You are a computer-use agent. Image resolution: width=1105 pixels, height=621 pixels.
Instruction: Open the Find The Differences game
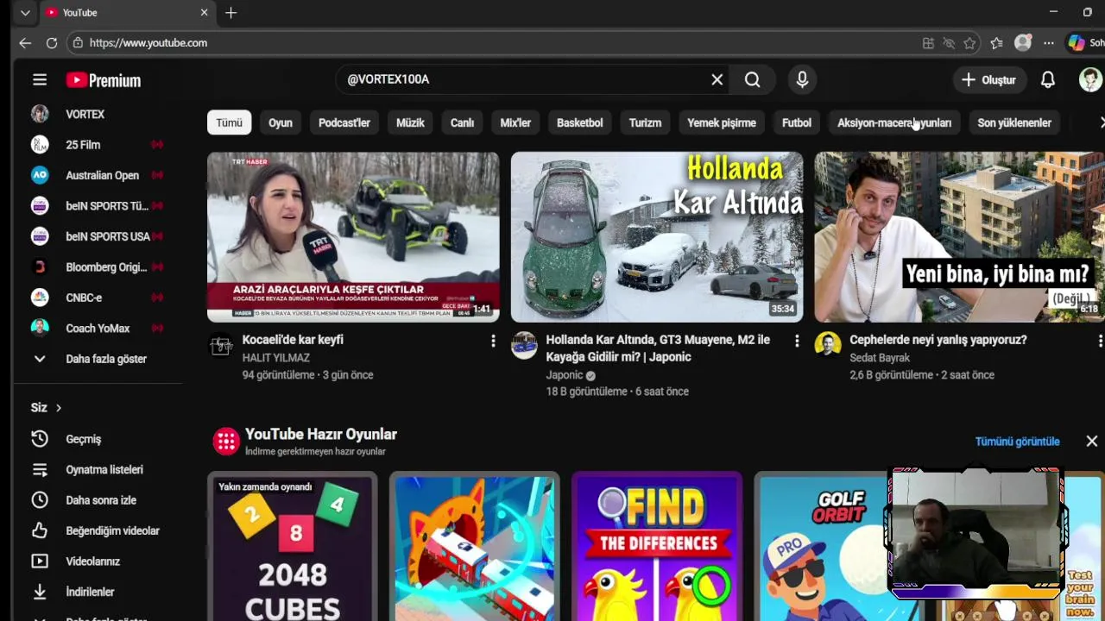point(657,547)
